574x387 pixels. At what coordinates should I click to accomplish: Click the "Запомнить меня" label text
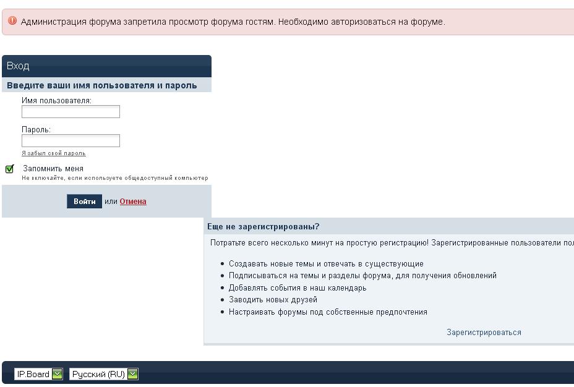pyautogui.click(x=53, y=168)
